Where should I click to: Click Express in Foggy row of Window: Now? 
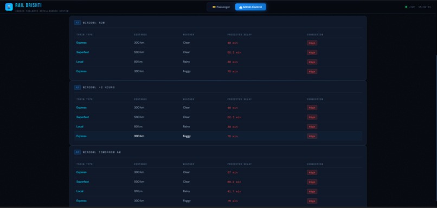pos(81,71)
